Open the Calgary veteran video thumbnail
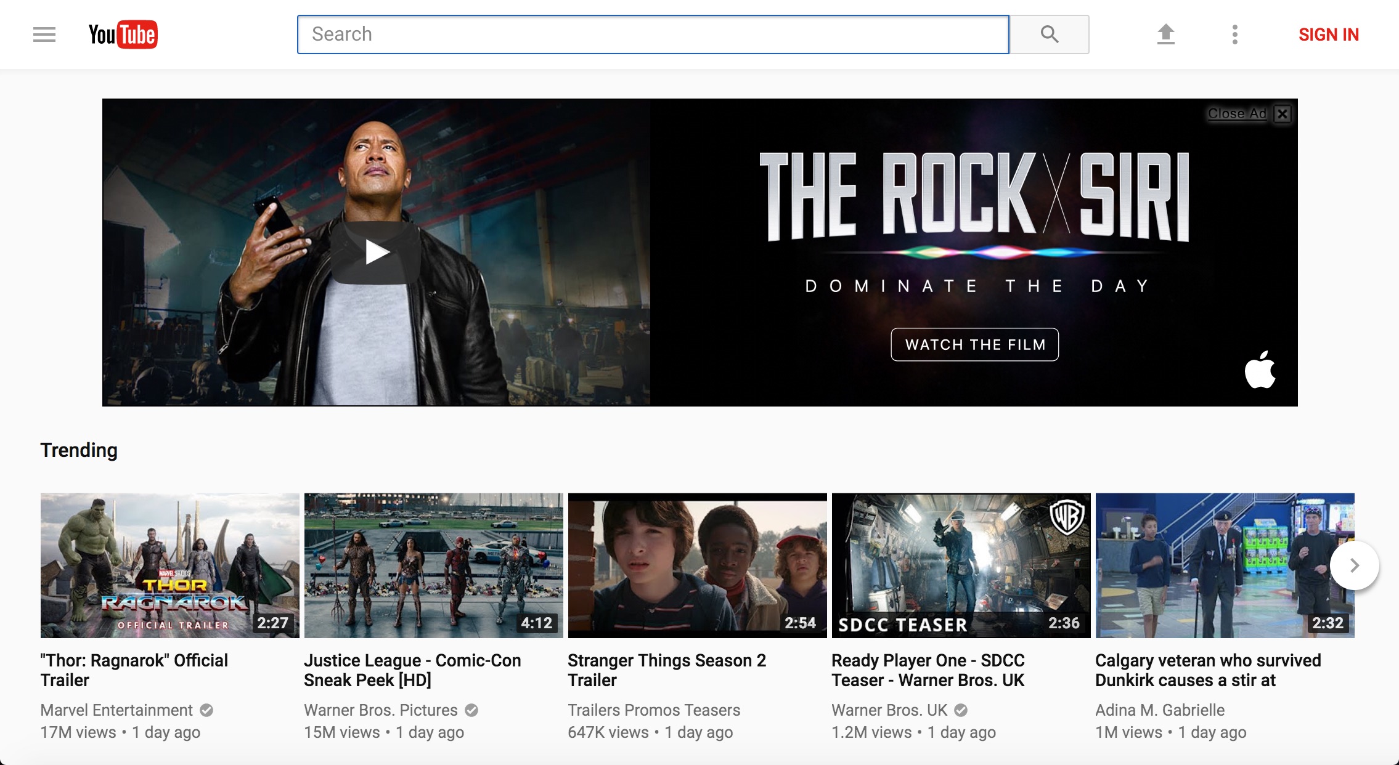Image resolution: width=1399 pixels, height=765 pixels. pyautogui.click(x=1225, y=565)
